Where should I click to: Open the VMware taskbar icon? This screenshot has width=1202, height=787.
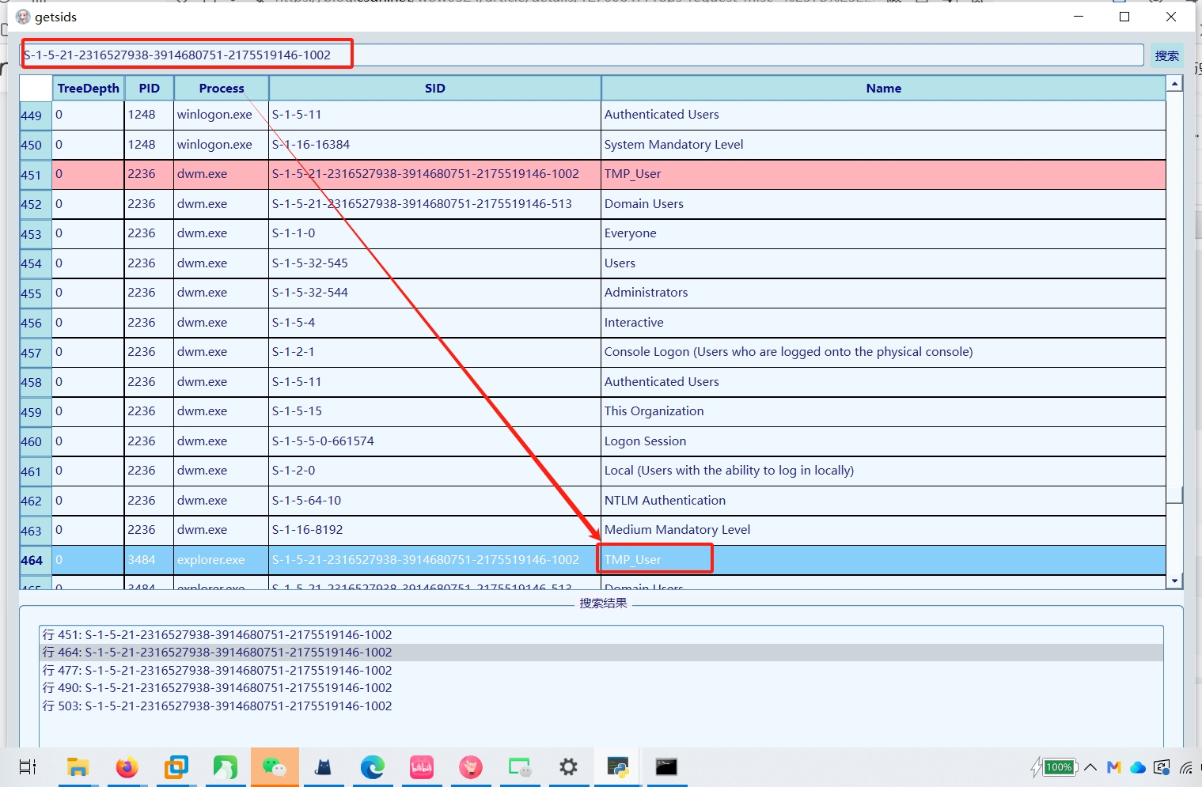coord(176,766)
